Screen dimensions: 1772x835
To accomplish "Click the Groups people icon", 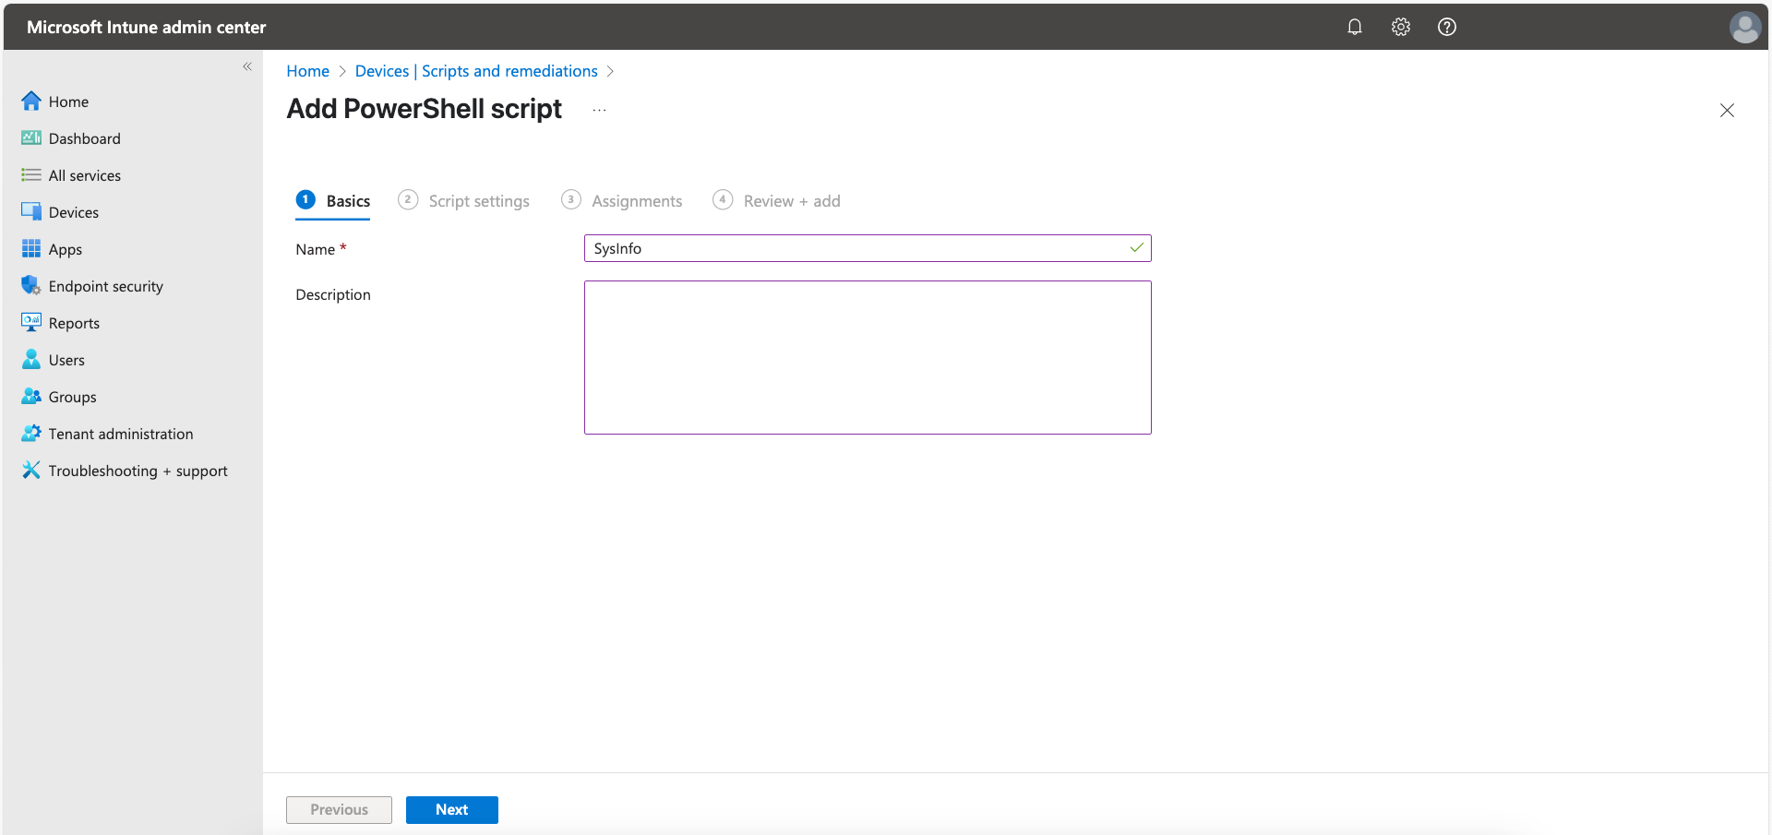I will click(31, 396).
